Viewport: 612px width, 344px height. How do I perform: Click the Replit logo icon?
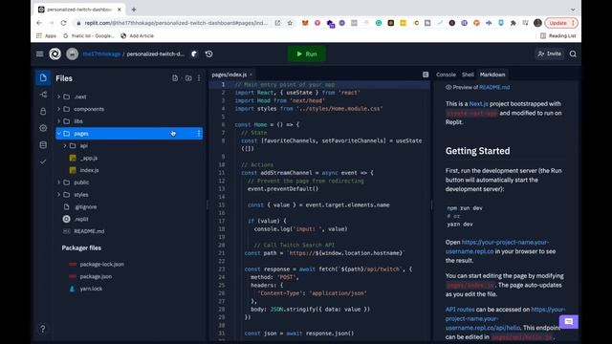[55, 54]
